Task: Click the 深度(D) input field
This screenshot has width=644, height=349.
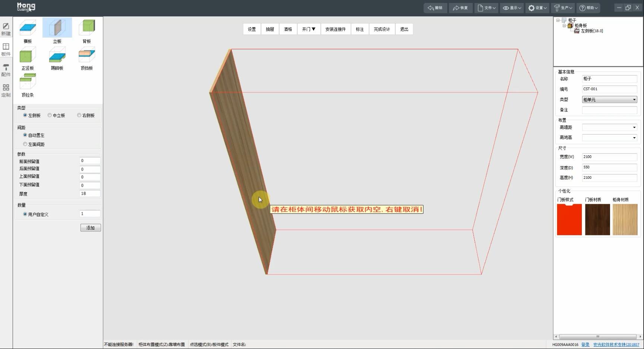Action: (609, 167)
